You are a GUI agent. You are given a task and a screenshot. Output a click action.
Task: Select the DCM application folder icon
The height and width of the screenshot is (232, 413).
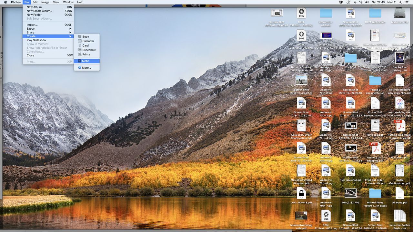coord(375,13)
